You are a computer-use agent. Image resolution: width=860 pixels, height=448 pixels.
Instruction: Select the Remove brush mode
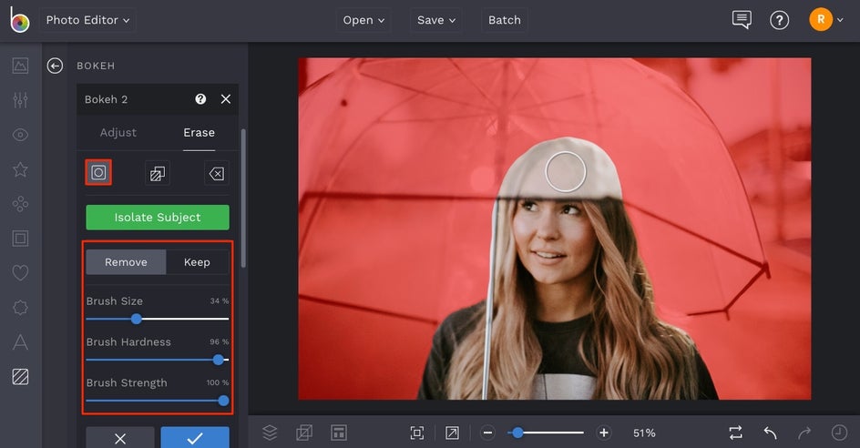[x=126, y=262]
